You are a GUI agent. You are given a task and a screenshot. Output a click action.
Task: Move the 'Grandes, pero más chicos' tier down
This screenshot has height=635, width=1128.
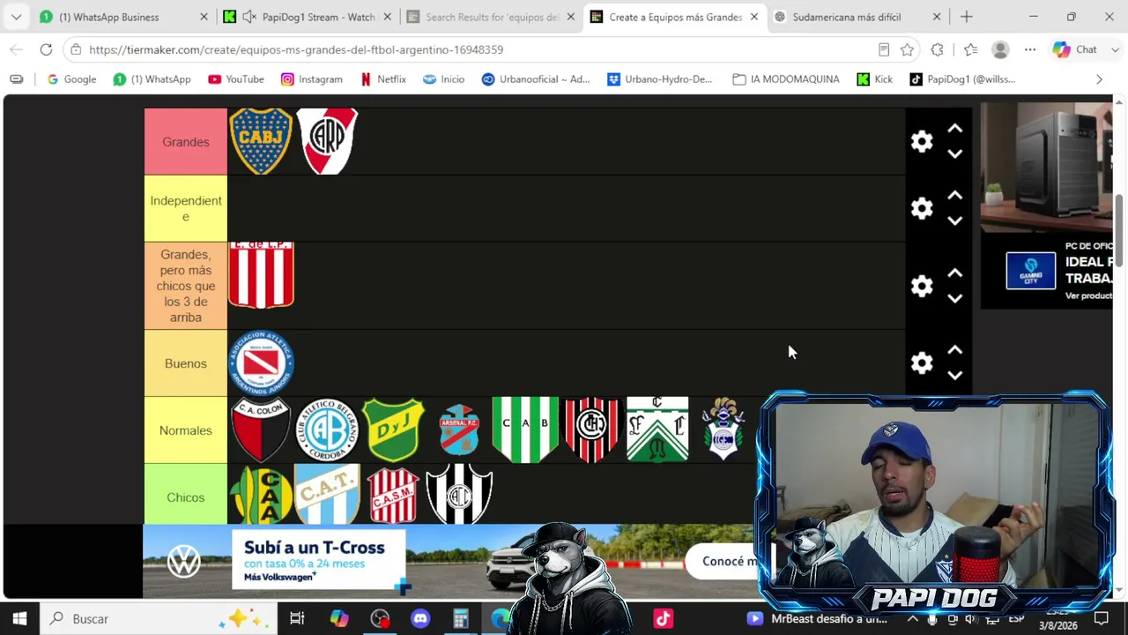(x=954, y=298)
